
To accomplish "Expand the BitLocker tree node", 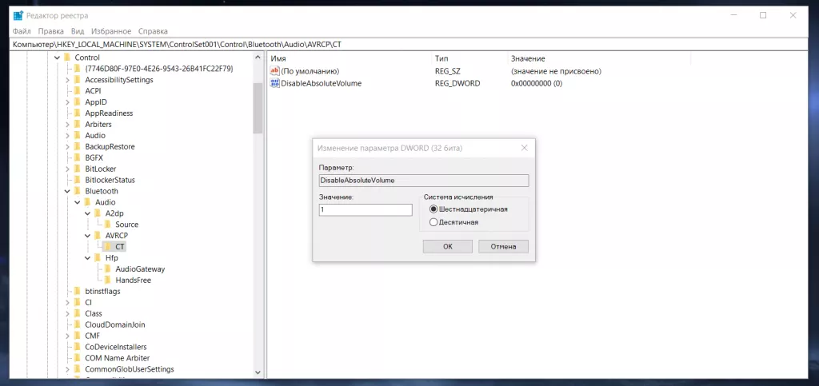I will [67, 169].
